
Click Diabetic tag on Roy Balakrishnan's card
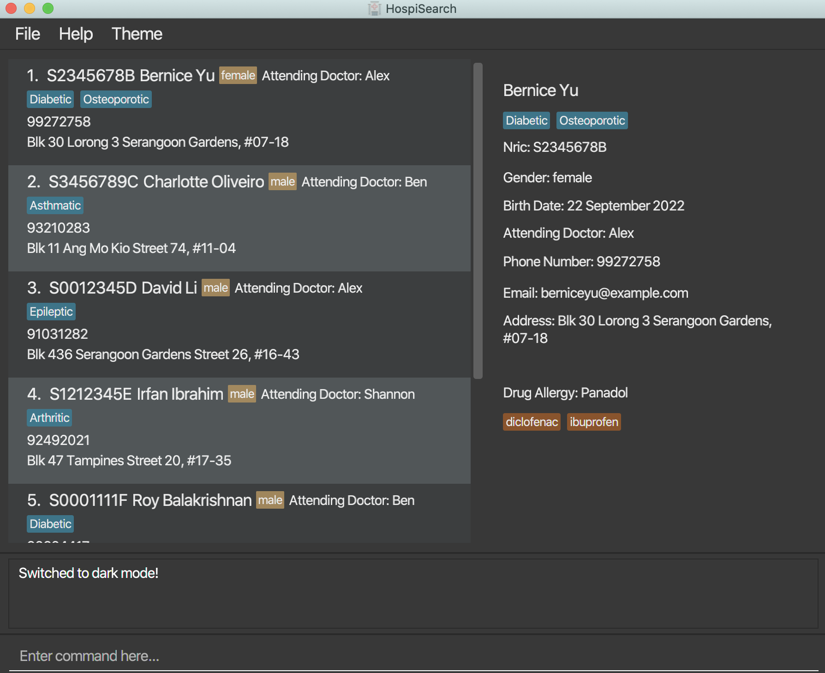(x=50, y=524)
